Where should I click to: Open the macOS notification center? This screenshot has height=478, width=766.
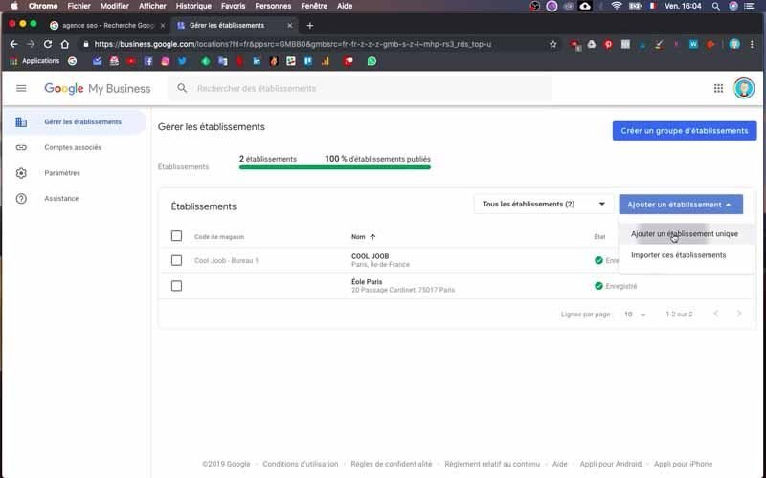749,6
